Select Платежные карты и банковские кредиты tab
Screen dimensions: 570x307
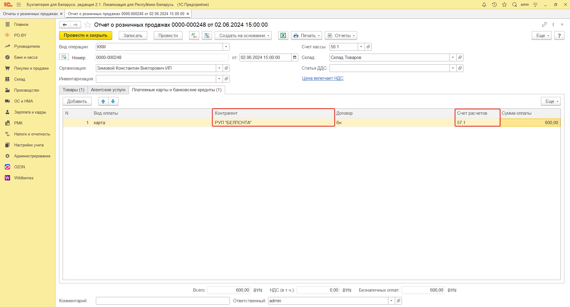177,90
